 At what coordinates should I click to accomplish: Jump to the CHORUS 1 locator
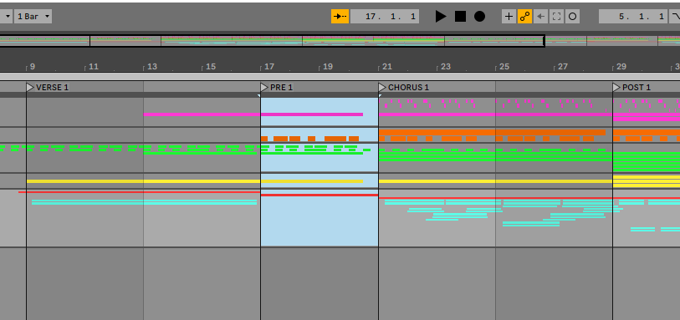click(x=408, y=88)
